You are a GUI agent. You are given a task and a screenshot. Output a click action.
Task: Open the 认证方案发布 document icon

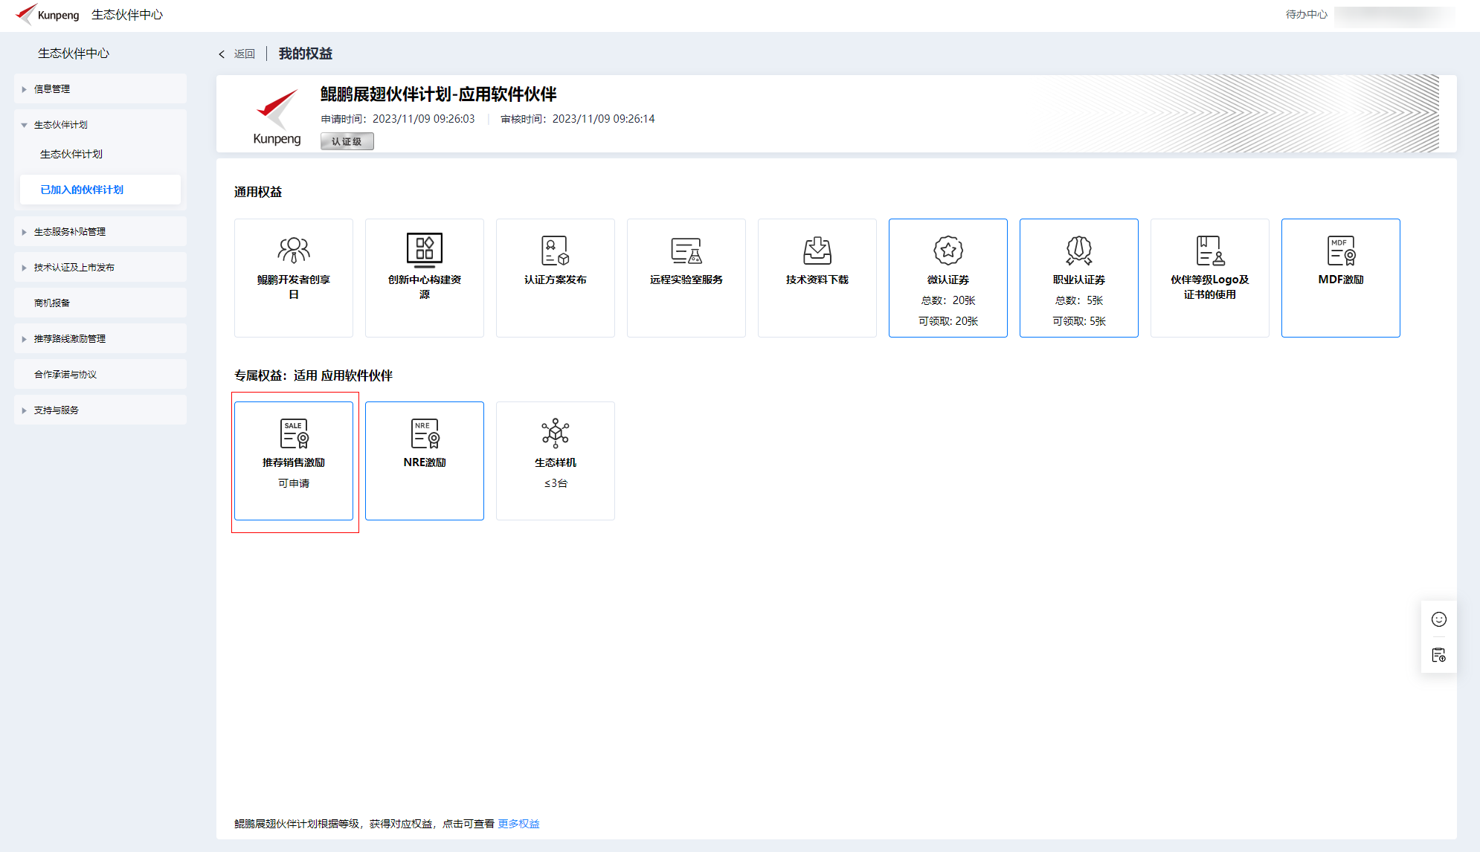pos(556,251)
